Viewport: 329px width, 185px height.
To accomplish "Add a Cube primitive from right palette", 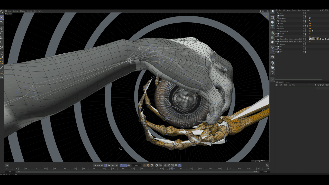I will coord(272,22).
